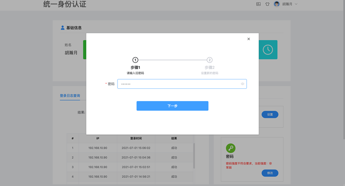Image resolution: width=345 pixels, height=186 pixels.
Task: Close the password change dialog
Action: tap(249, 39)
